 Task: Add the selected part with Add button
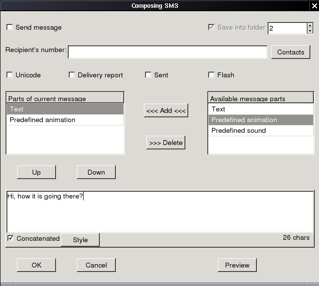click(166, 110)
